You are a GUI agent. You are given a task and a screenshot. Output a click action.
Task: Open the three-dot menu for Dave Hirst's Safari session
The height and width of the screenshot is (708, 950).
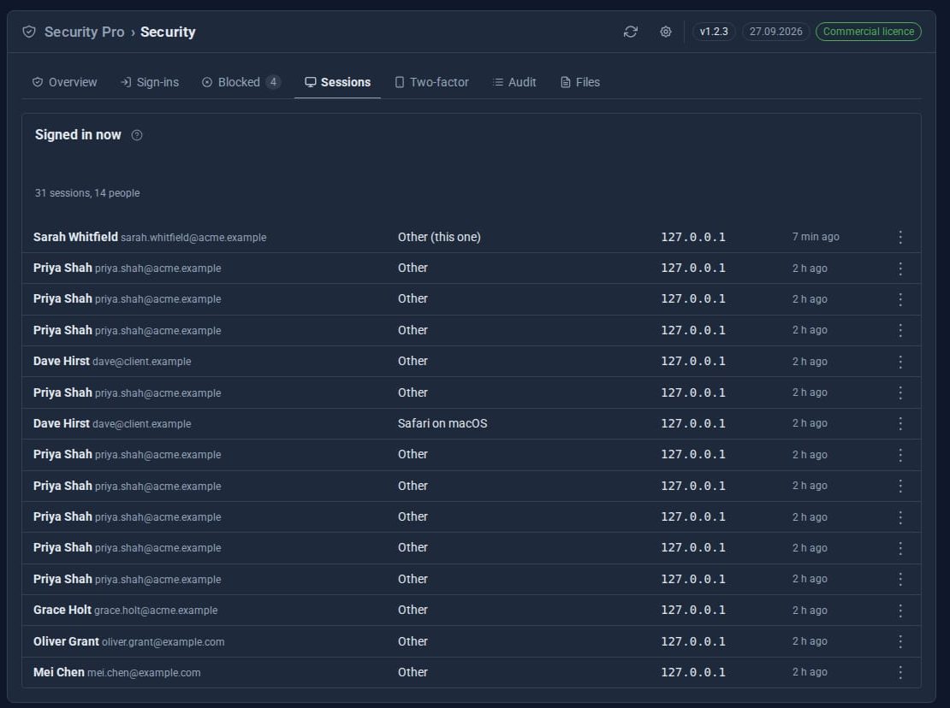tap(900, 423)
